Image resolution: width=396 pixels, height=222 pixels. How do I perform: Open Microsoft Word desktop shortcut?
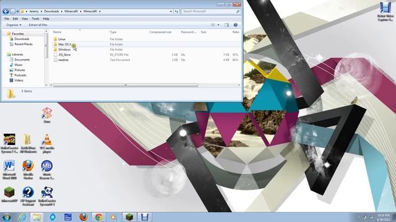(9, 170)
